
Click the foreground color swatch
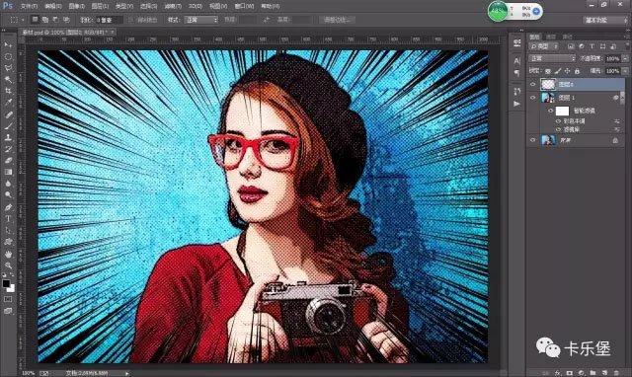point(6,283)
